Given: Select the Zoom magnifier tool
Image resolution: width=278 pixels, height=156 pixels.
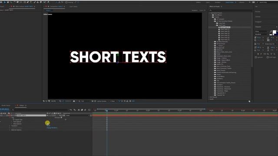Looking at the screenshot, I should coord(11,2).
